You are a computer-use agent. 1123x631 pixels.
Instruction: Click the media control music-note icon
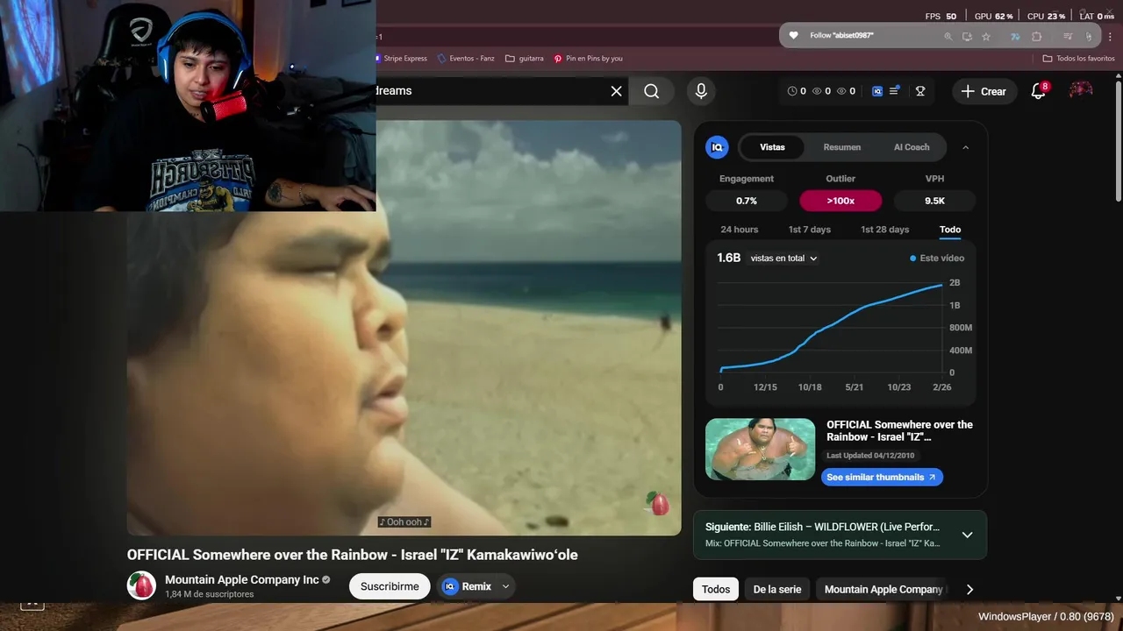(x=1068, y=37)
